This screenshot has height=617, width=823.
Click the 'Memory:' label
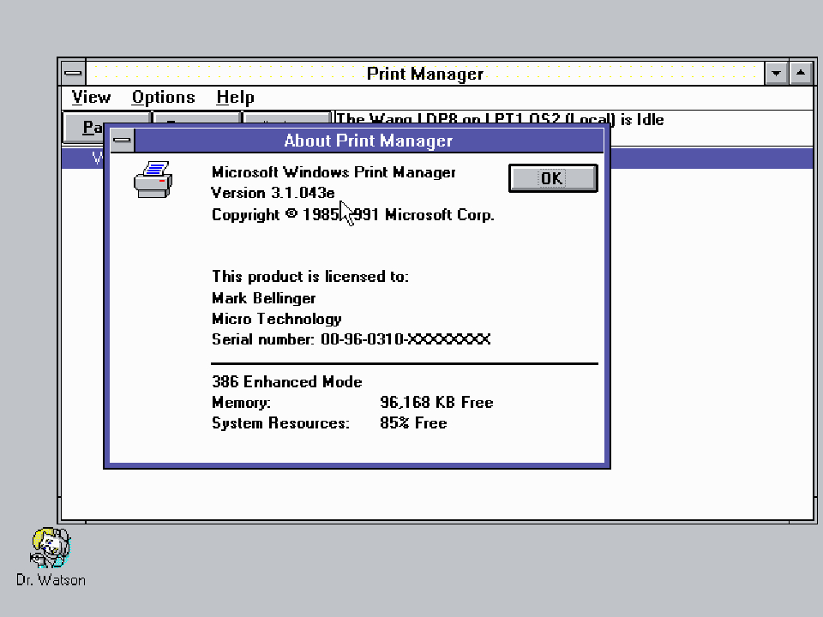pos(241,403)
